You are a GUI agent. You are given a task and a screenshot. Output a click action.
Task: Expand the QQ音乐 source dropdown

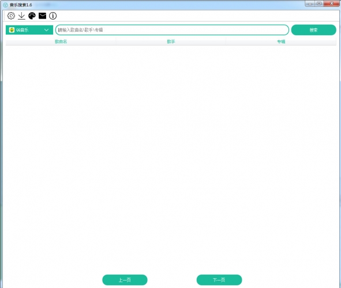pos(29,30)
